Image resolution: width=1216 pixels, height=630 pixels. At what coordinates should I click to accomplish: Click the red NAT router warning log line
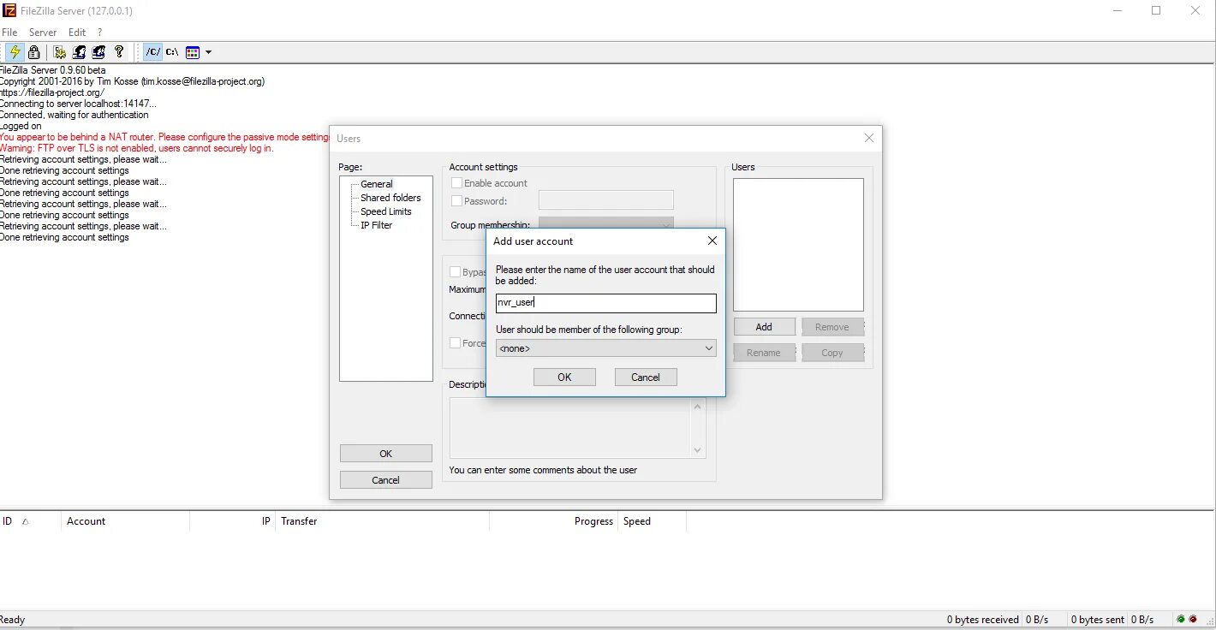(164, 137)
